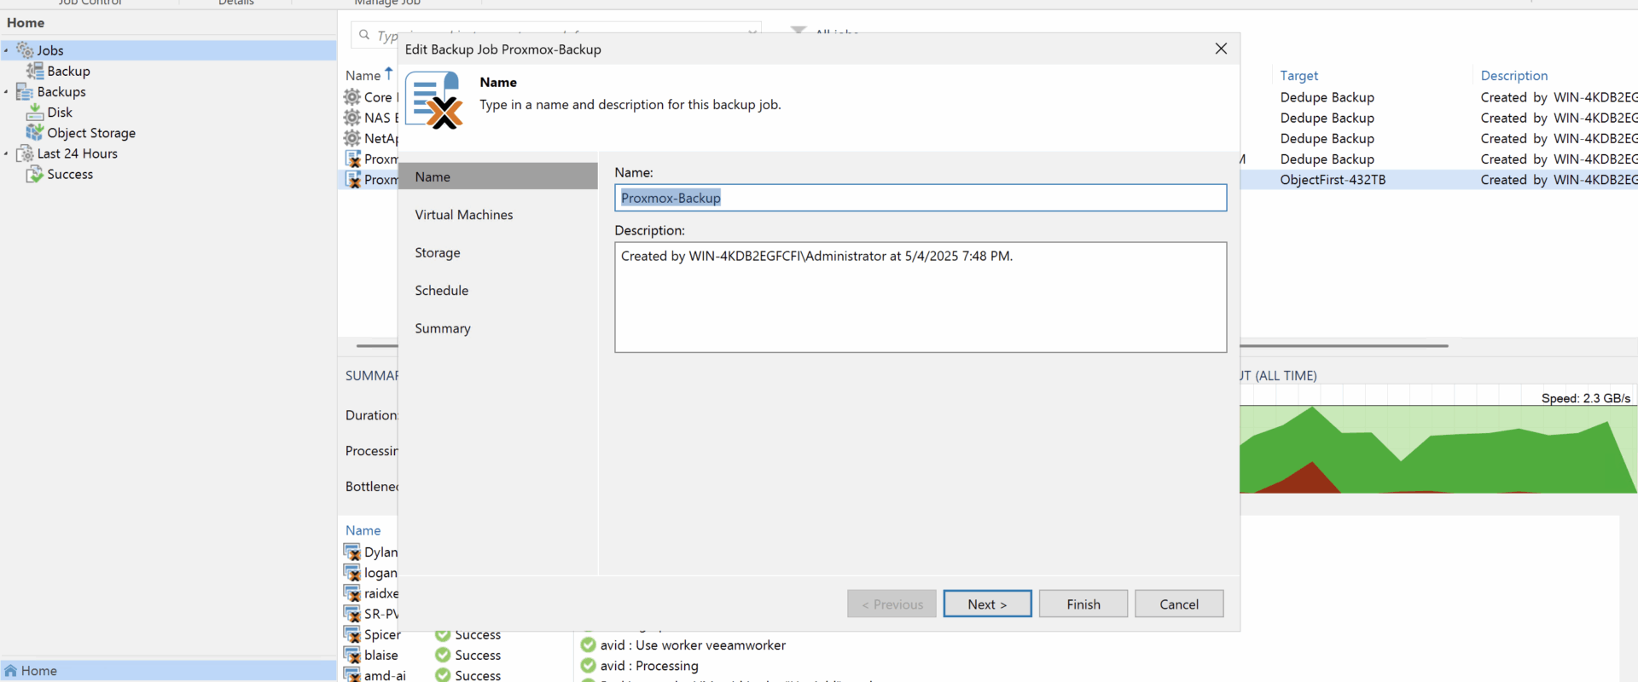This screenshot has width=1638, height=682.
Task: Click the Proxmox backup wizard header icon
Action: point(435,100)
